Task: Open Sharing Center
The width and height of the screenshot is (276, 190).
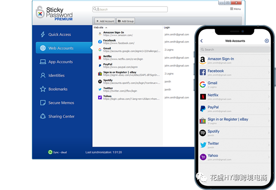Action: click(x=61, y=116)
